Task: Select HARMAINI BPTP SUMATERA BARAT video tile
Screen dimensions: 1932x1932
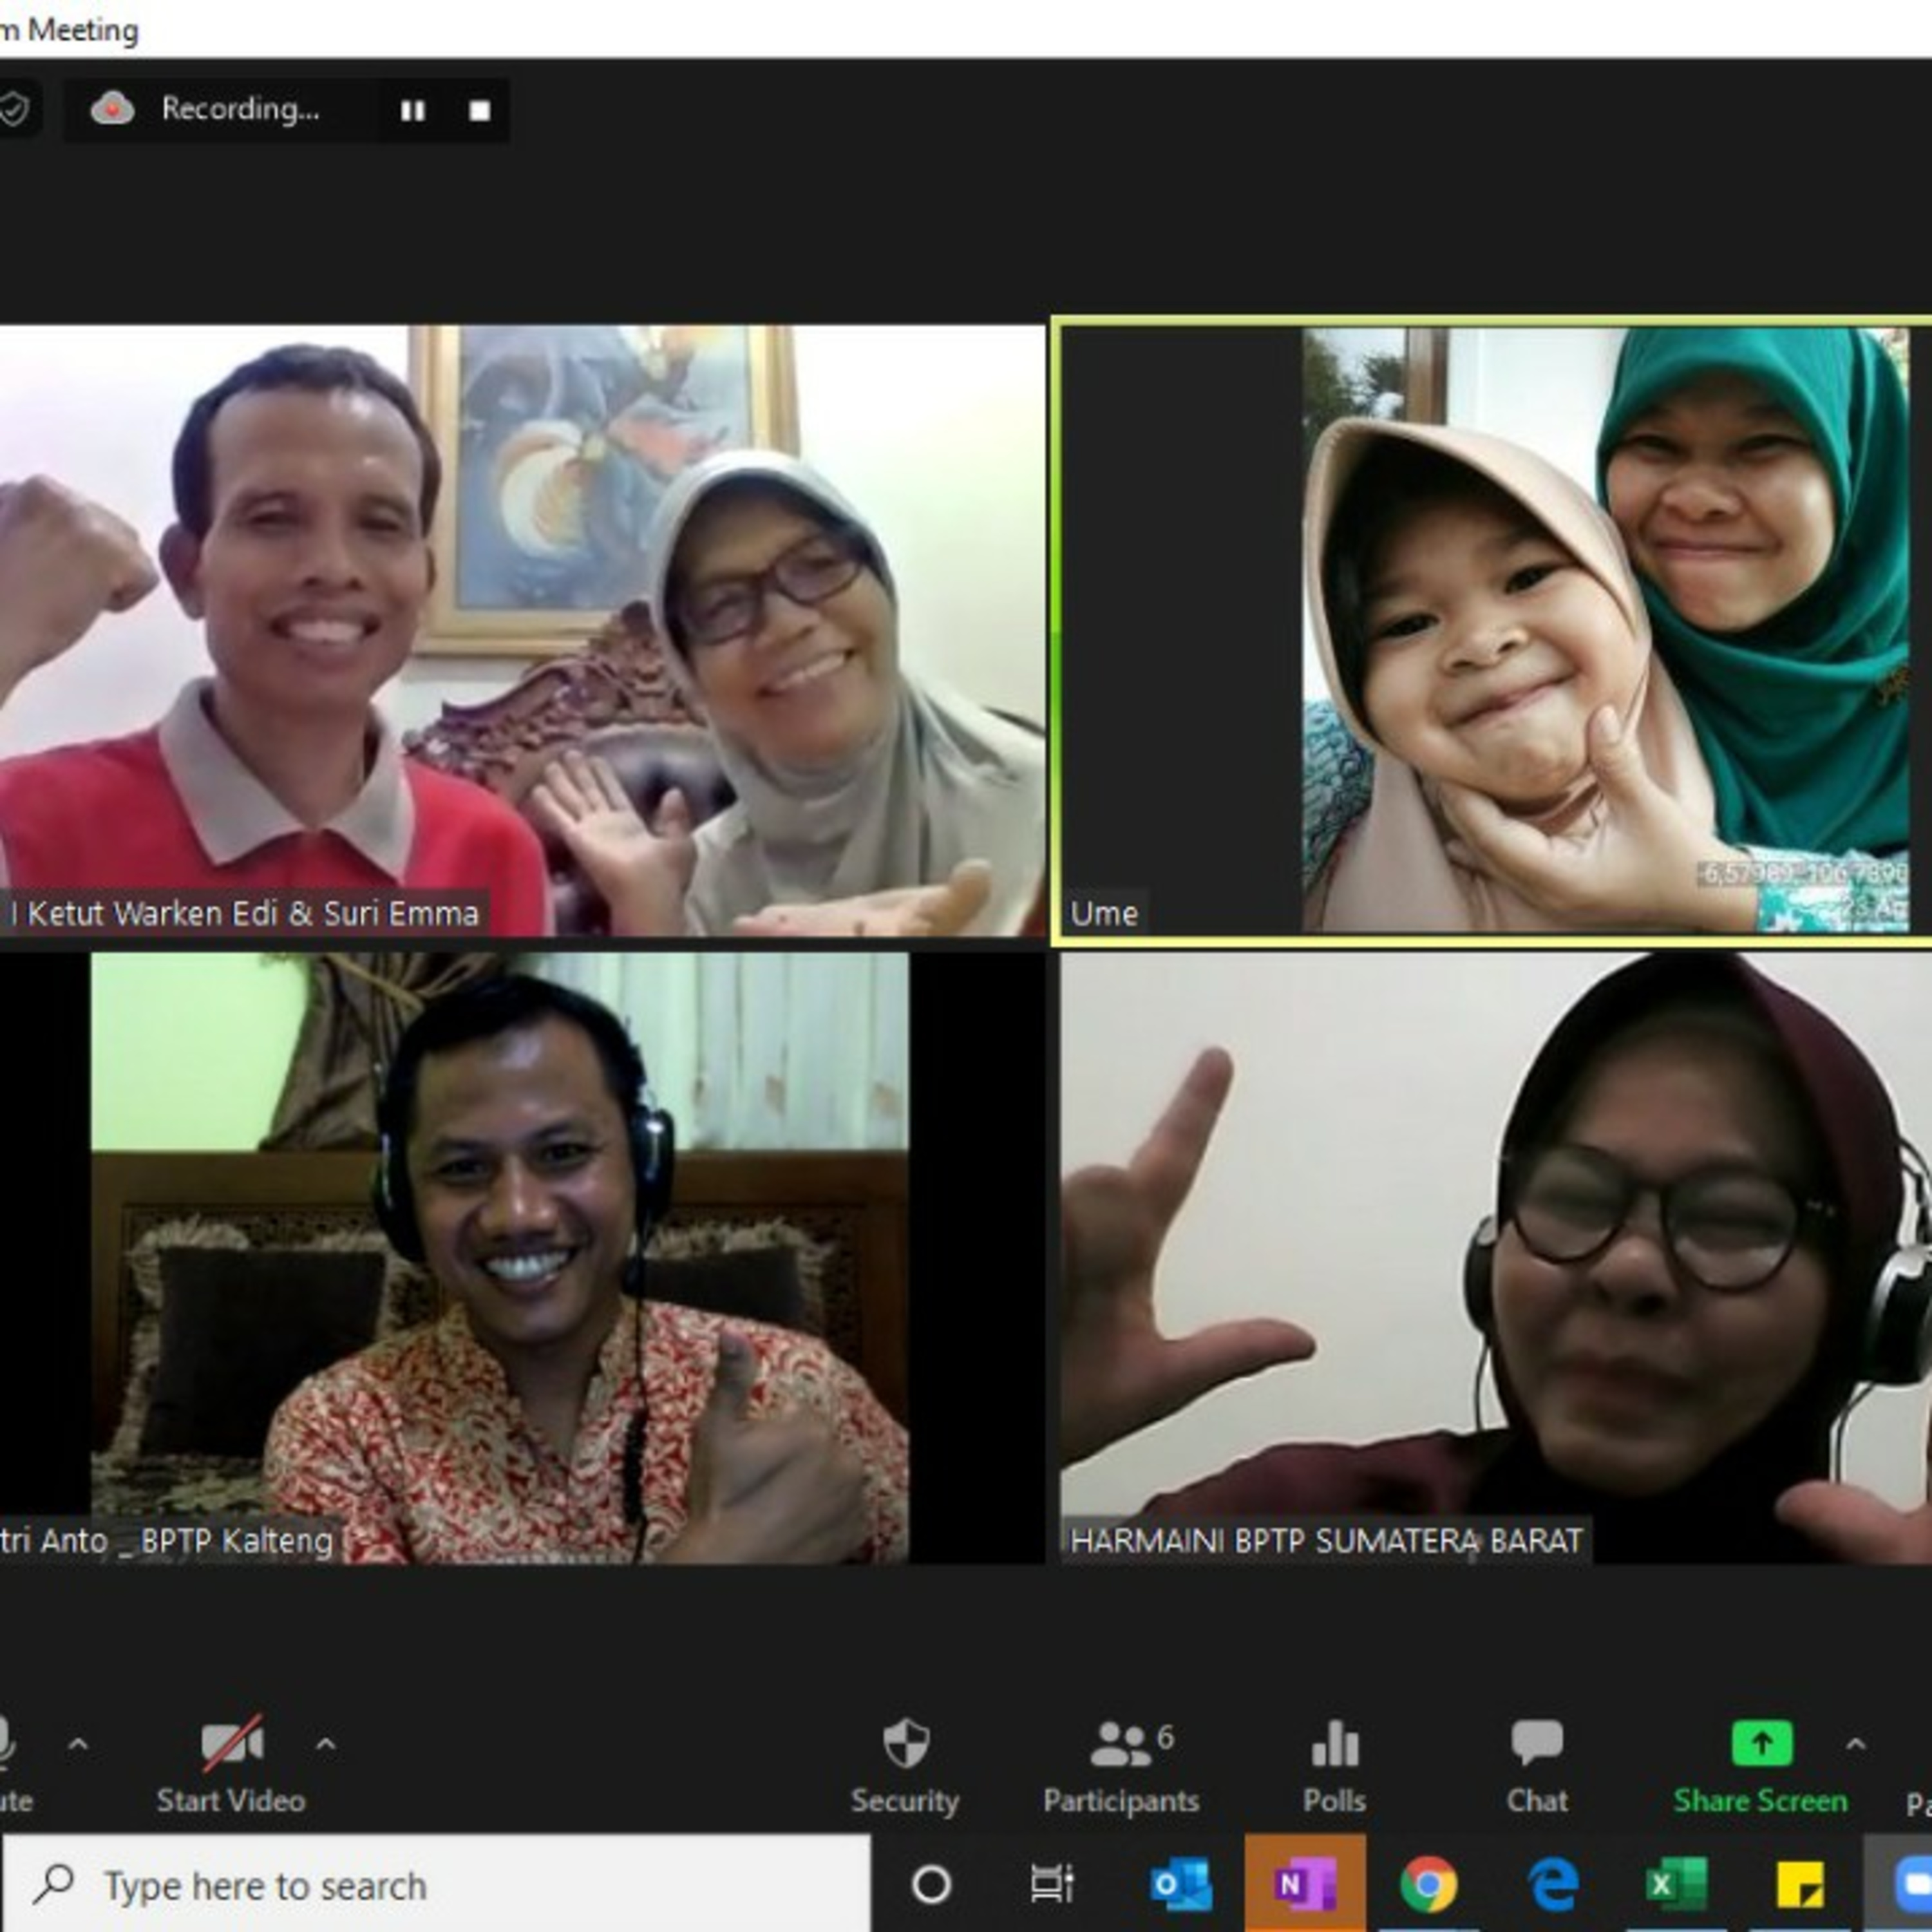Action: (x=1494, y=1257)
